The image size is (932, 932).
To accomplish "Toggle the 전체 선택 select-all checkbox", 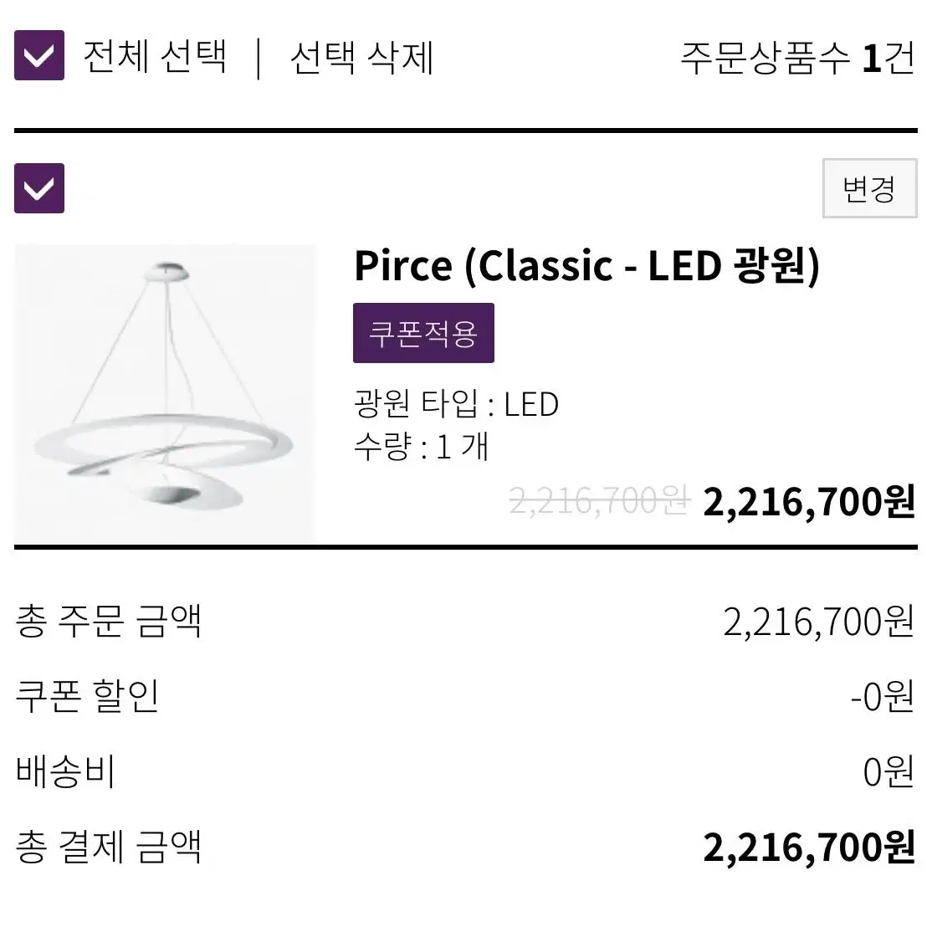I will [x=39, y=55].
